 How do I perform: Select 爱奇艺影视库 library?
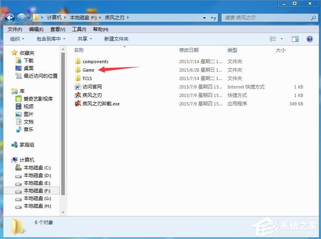(38, 99)
